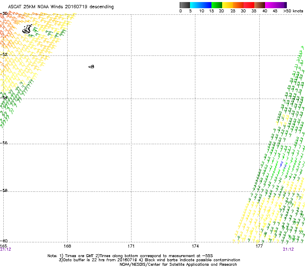The image size is (305, 267).
Task: Click the "30" label on the color legend
Action: (243, 11)
